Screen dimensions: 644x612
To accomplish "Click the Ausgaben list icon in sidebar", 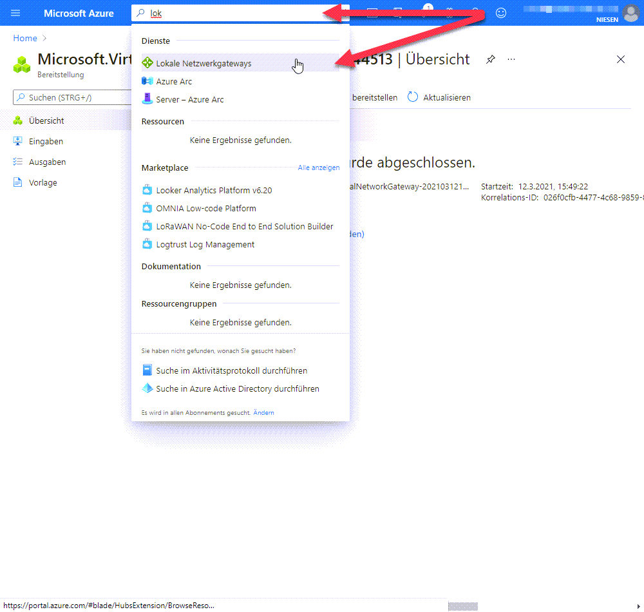I will point(17,162).
